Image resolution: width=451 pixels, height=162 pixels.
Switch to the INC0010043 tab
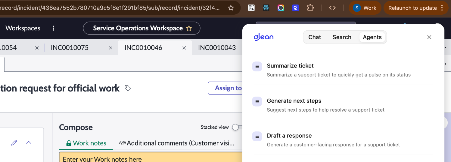tap(217, 48)
